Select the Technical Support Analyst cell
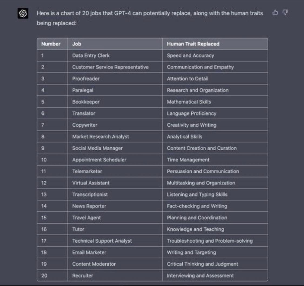 115,241
